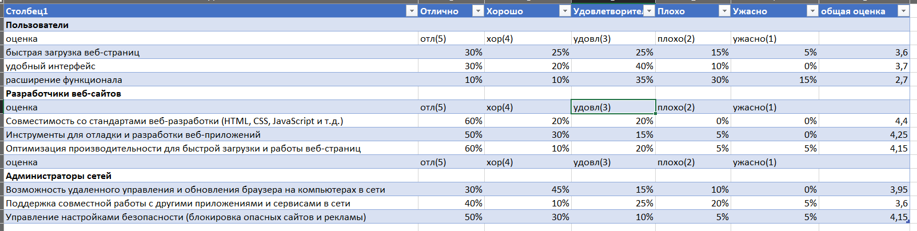Select the 4,4 overall score cell
Viewport: 917px width, 231px height.
click(x=864, y=121)
